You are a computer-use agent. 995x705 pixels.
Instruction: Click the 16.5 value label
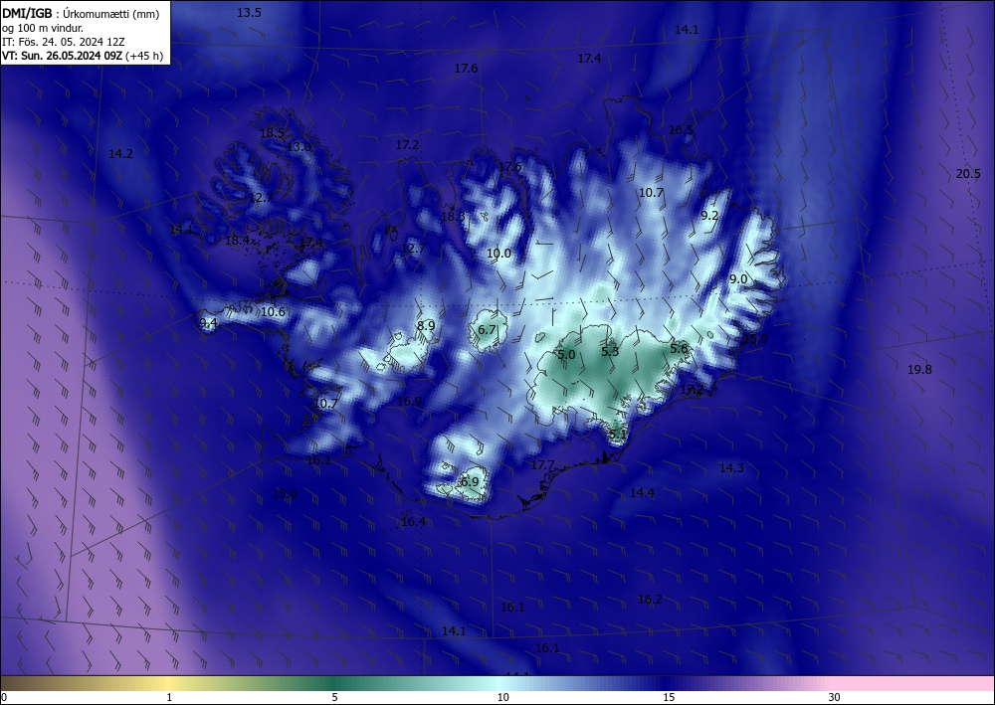tap(681, 130)
